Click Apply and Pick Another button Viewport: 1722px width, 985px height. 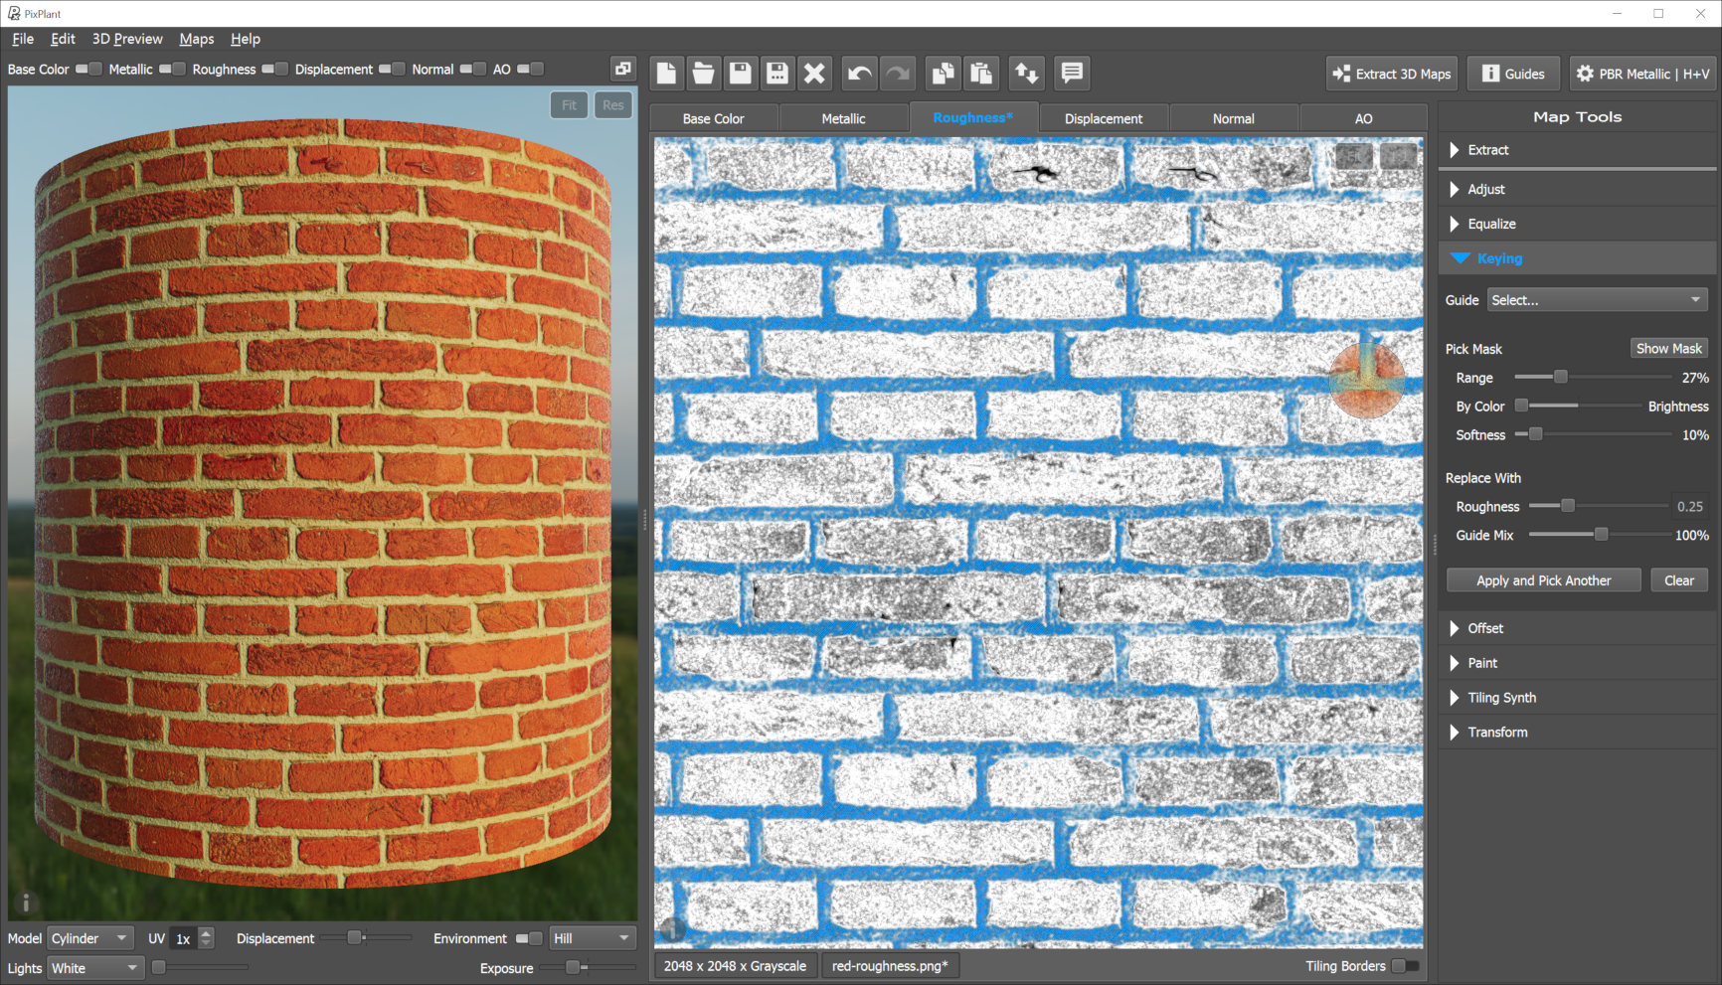point(1543,580)
